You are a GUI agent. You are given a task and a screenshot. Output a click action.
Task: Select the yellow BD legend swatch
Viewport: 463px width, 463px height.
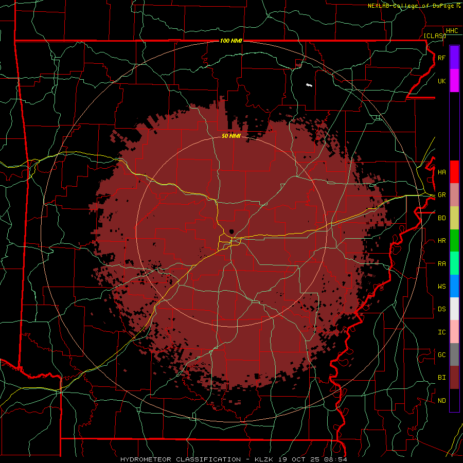(454, 218)
